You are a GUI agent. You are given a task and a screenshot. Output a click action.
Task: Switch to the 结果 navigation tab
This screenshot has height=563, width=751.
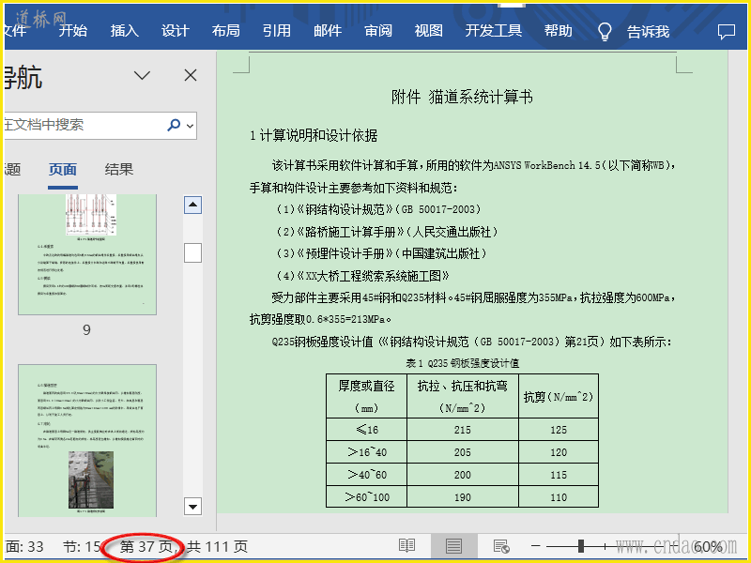119,170
